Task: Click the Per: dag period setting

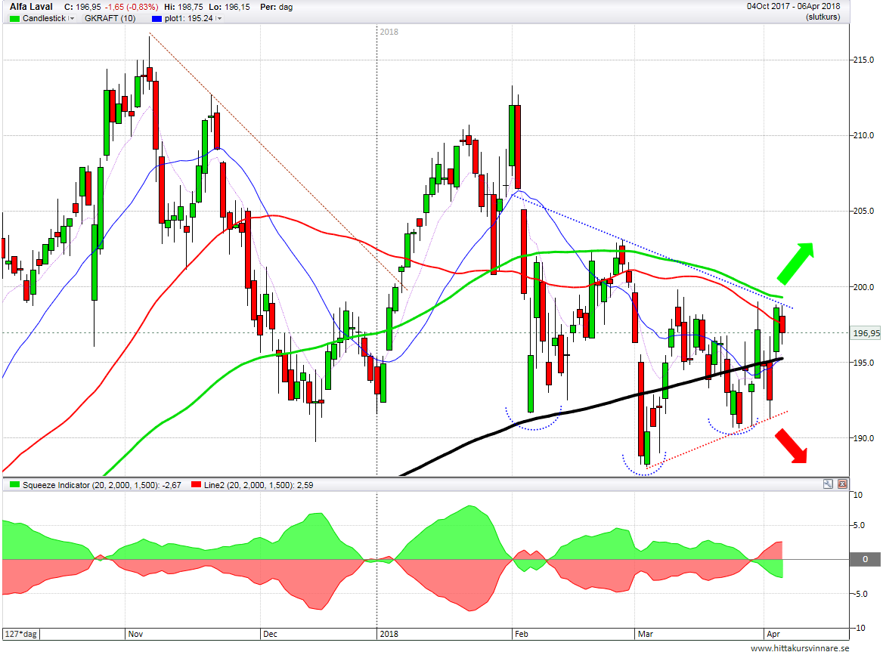Action: 276,8
